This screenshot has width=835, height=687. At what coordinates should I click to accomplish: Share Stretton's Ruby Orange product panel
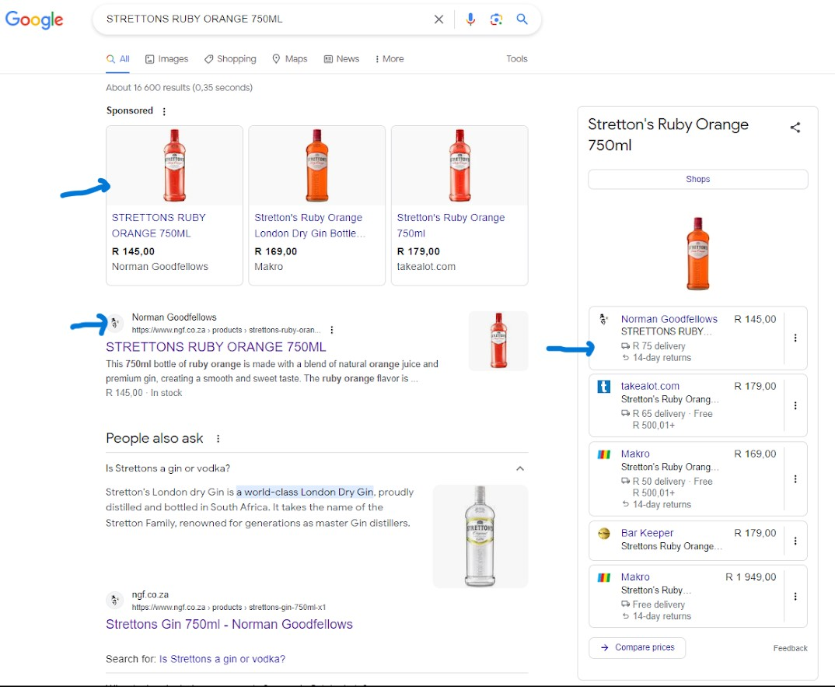[x=795, y=128]
